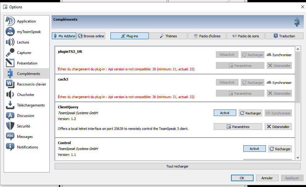This screenshot has width=306, height=187.
Task: Click the plugin list scrollbar down arrow
Action: pos(298,158)
